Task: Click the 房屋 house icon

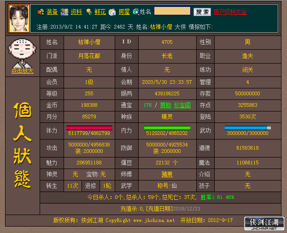Action: click(112, 12)
